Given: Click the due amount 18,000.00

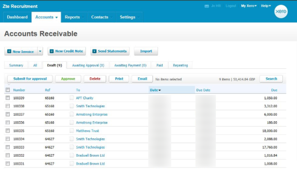Looking at the screenshot, I should [269, 131].
